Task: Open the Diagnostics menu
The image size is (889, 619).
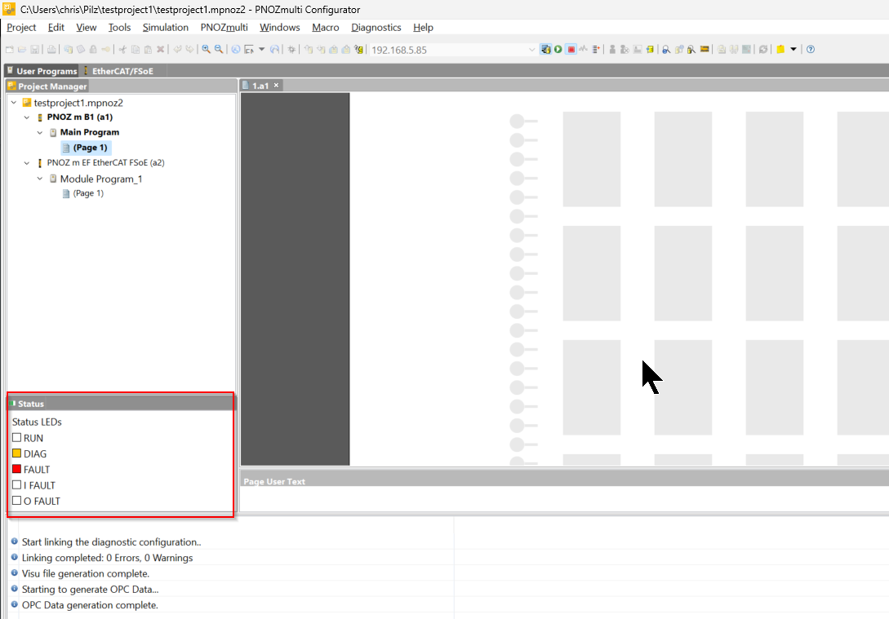Action: pos(376,27)
